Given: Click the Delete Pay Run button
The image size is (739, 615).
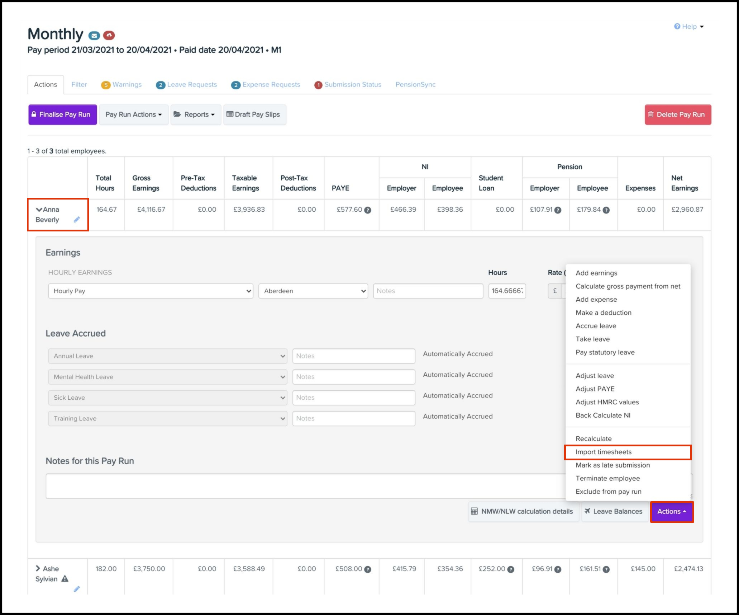Looking at the screenshot, I should [x=678, y=114].
